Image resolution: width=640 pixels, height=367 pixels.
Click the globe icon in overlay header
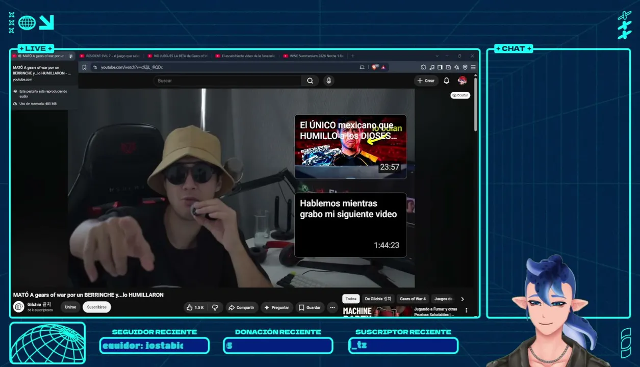click(27, 22)
